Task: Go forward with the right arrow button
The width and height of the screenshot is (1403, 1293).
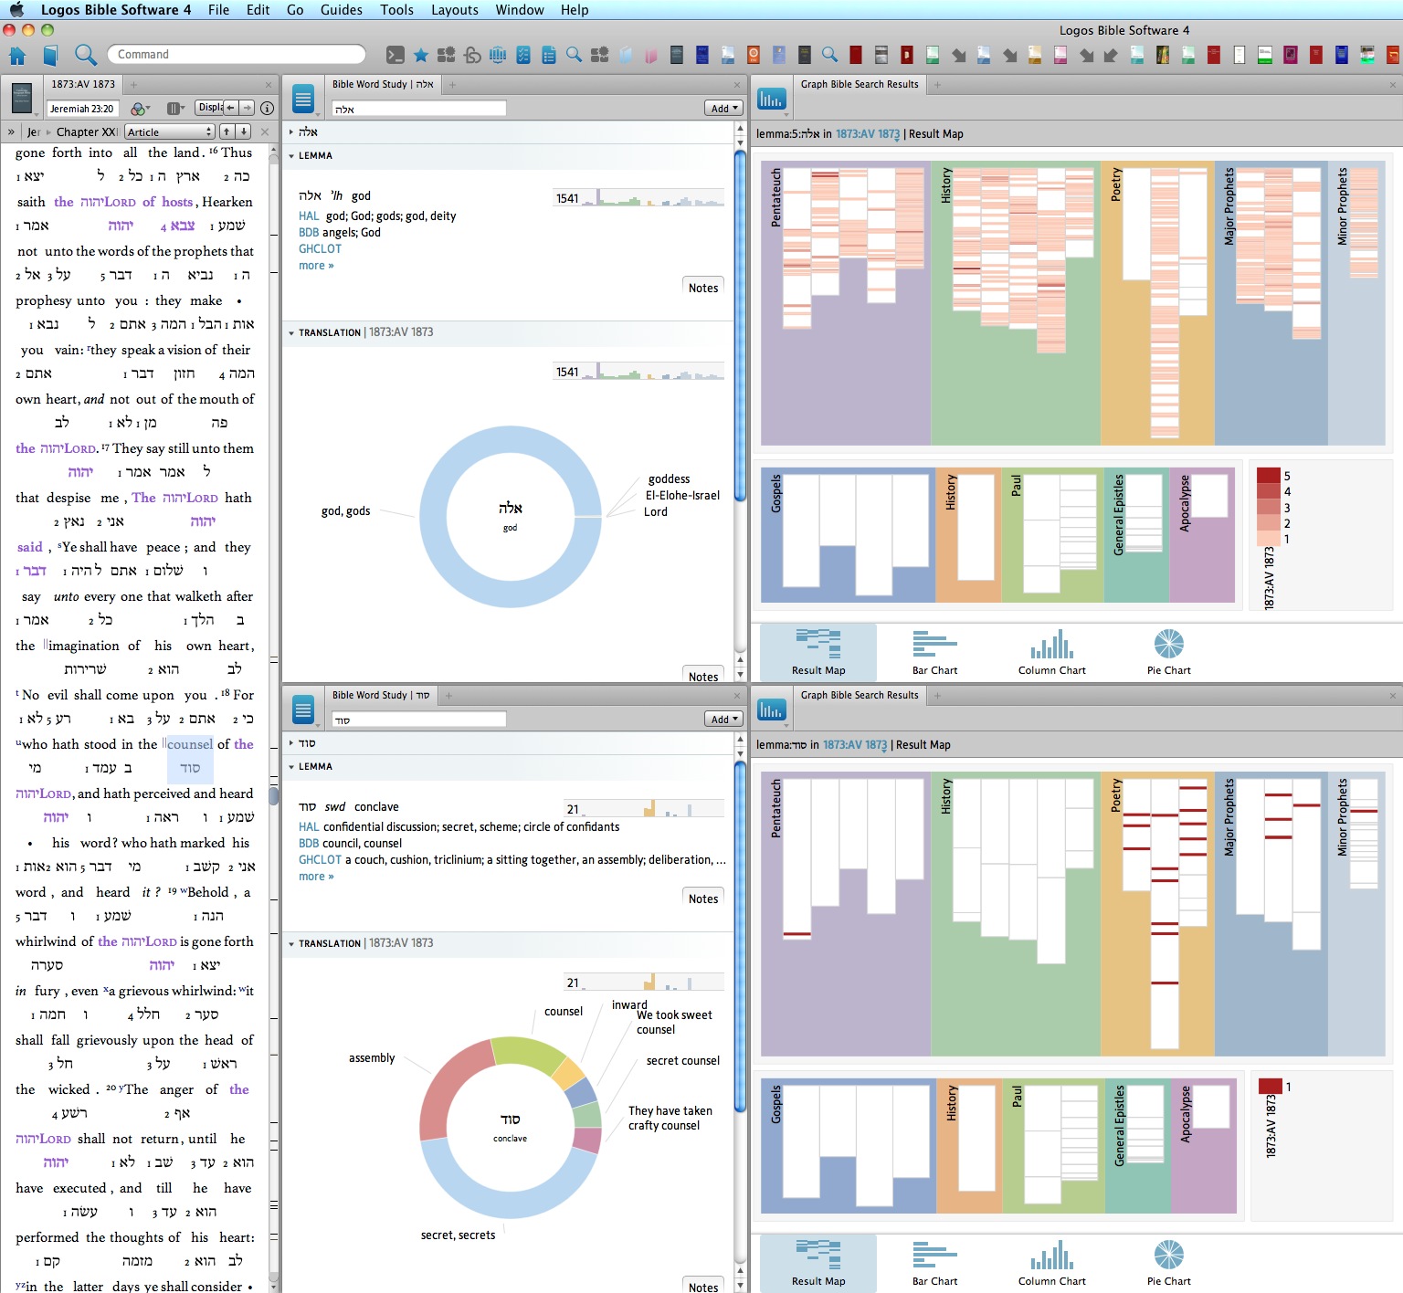Action: (247, 108)
